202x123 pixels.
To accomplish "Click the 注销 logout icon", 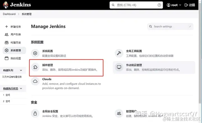I will pos(186,5).
